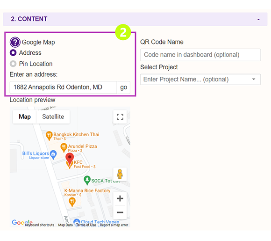Click the Map Data label

65,225
